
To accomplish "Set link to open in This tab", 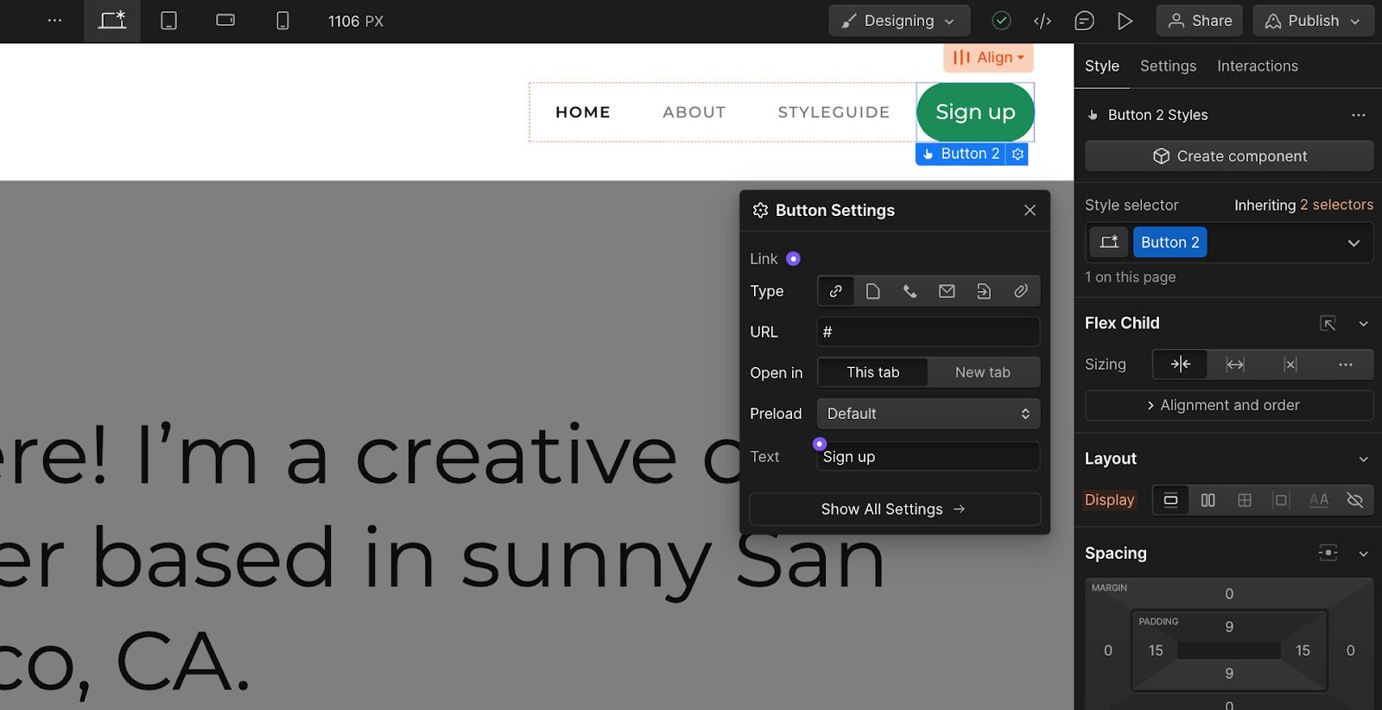I will pyautogui.click(x=872, y=372).
